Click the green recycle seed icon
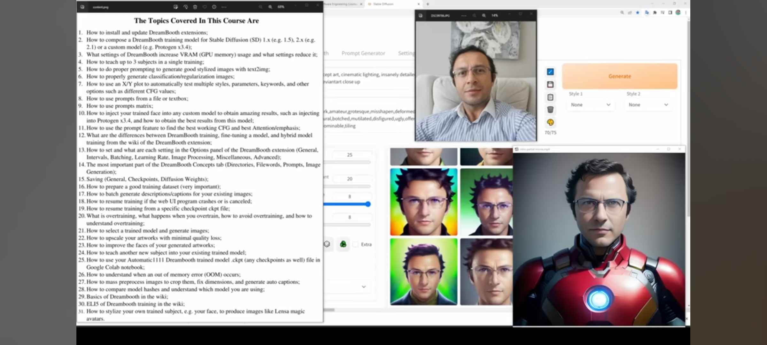767x345 pixels. point(343,244)
